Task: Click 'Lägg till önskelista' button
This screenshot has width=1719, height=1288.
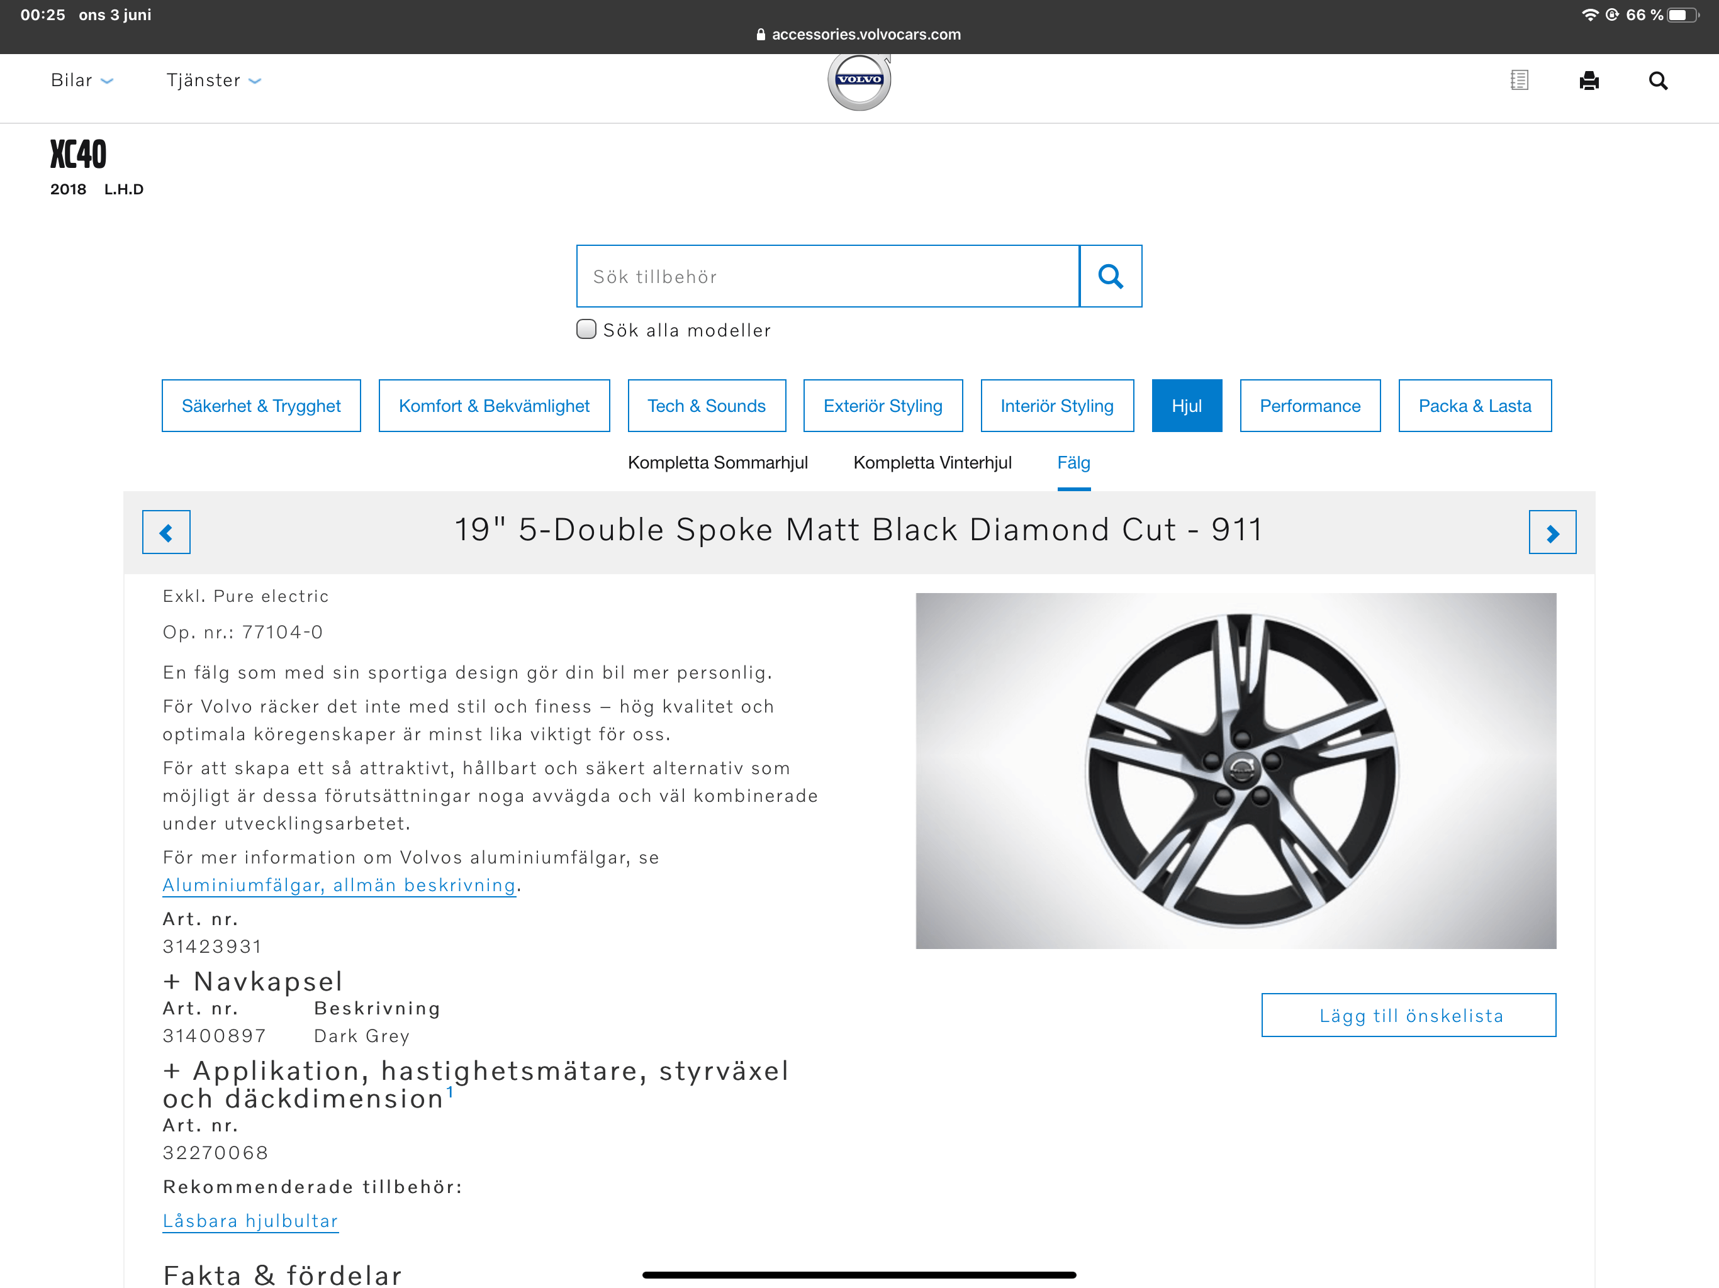Action: (x=1409, y=1014)
